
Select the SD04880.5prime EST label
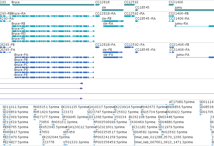pyautogui.click(x=171, y=122)
